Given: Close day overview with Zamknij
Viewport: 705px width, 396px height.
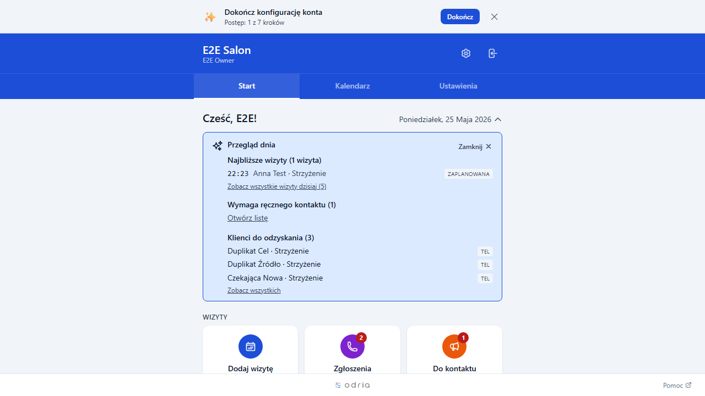Looking at the screenshot, I should tap(475, 146).
